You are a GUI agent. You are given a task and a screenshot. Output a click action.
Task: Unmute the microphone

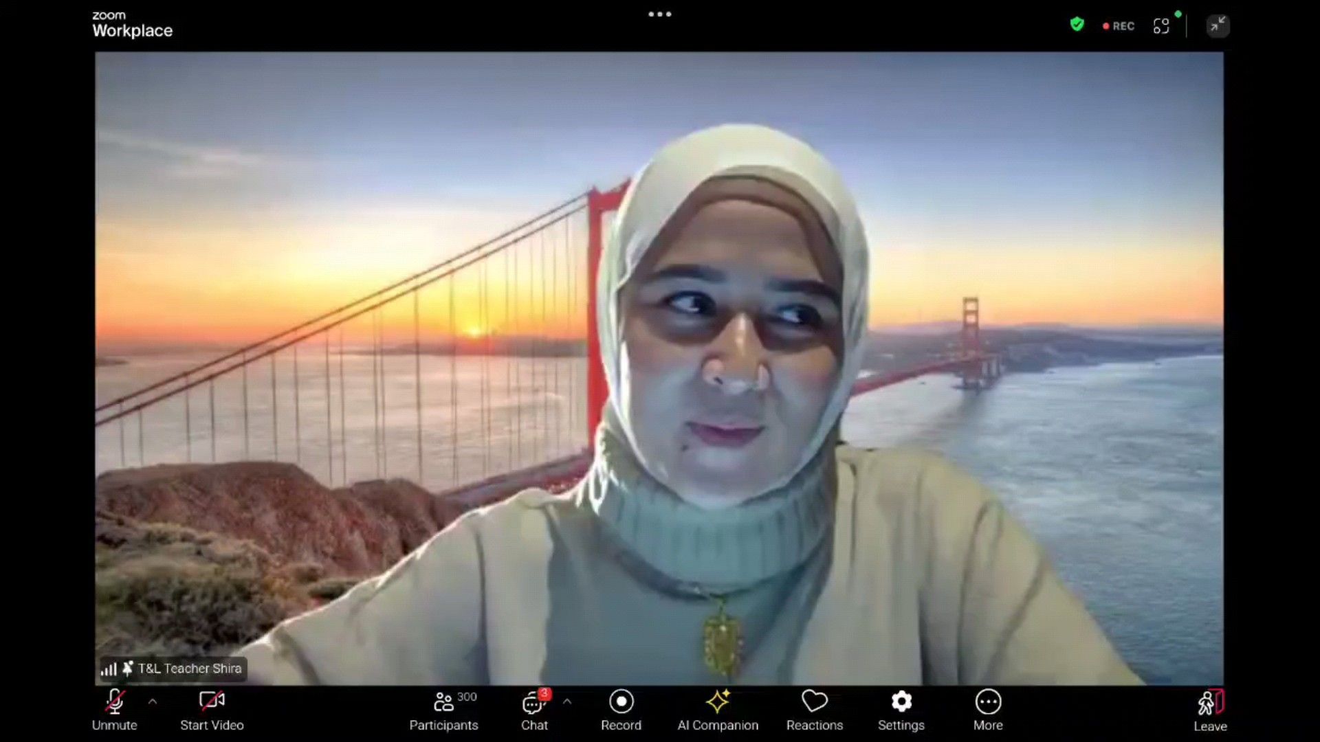[115, 710]
